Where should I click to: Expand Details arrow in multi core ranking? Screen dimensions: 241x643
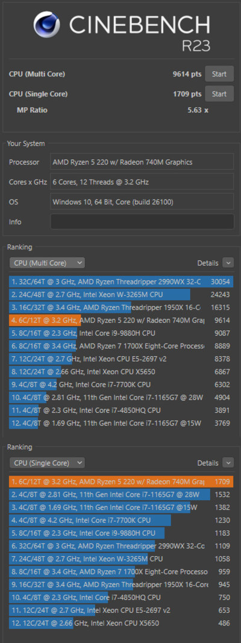coord(228,263)
